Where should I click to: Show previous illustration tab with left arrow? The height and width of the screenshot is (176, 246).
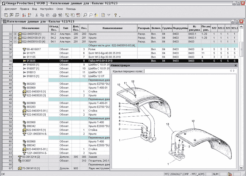(x=231, y=71)
